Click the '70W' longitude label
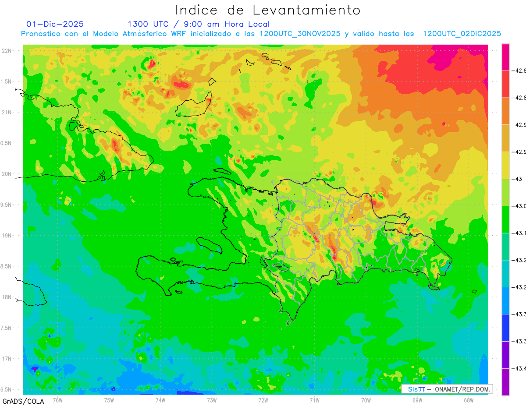526x406 pixels. point(366,400)
